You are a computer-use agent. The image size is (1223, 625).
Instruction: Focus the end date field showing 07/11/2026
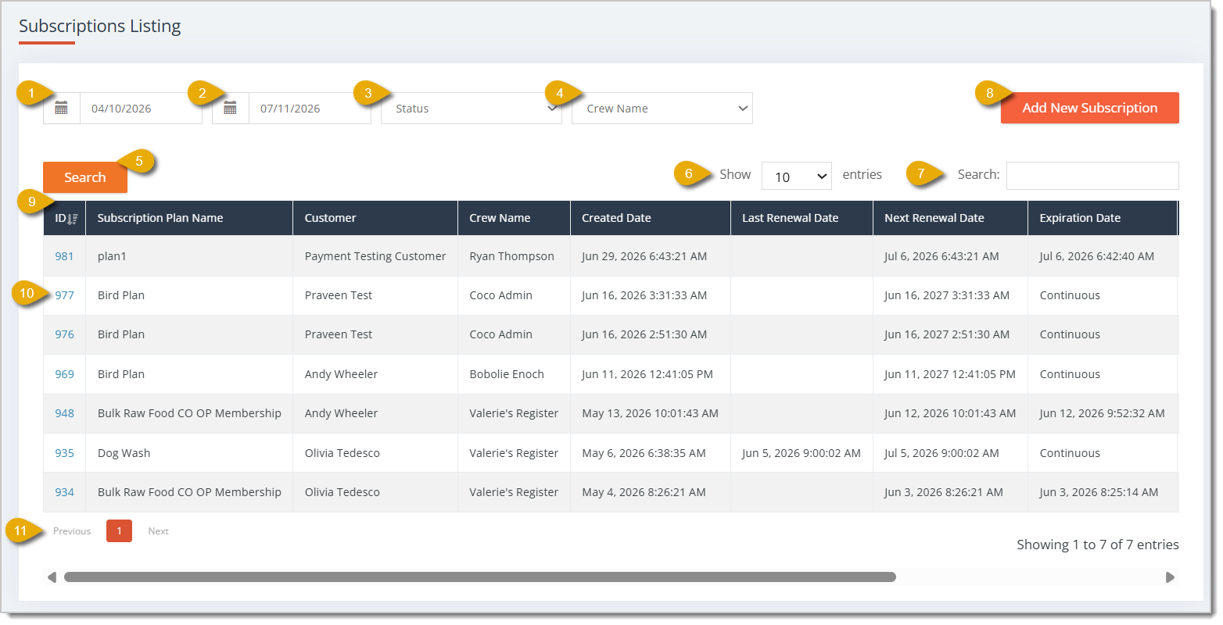(x=310, y=109)
